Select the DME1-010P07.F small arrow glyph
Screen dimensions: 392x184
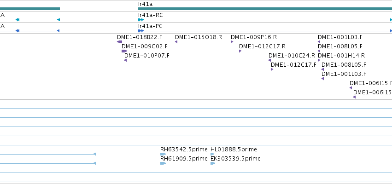pyautogui.click(x=125, y=60)
